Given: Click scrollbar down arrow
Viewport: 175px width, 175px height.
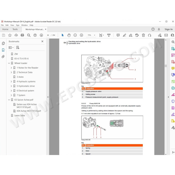Looking at the screenshot, I should (166, 154).
